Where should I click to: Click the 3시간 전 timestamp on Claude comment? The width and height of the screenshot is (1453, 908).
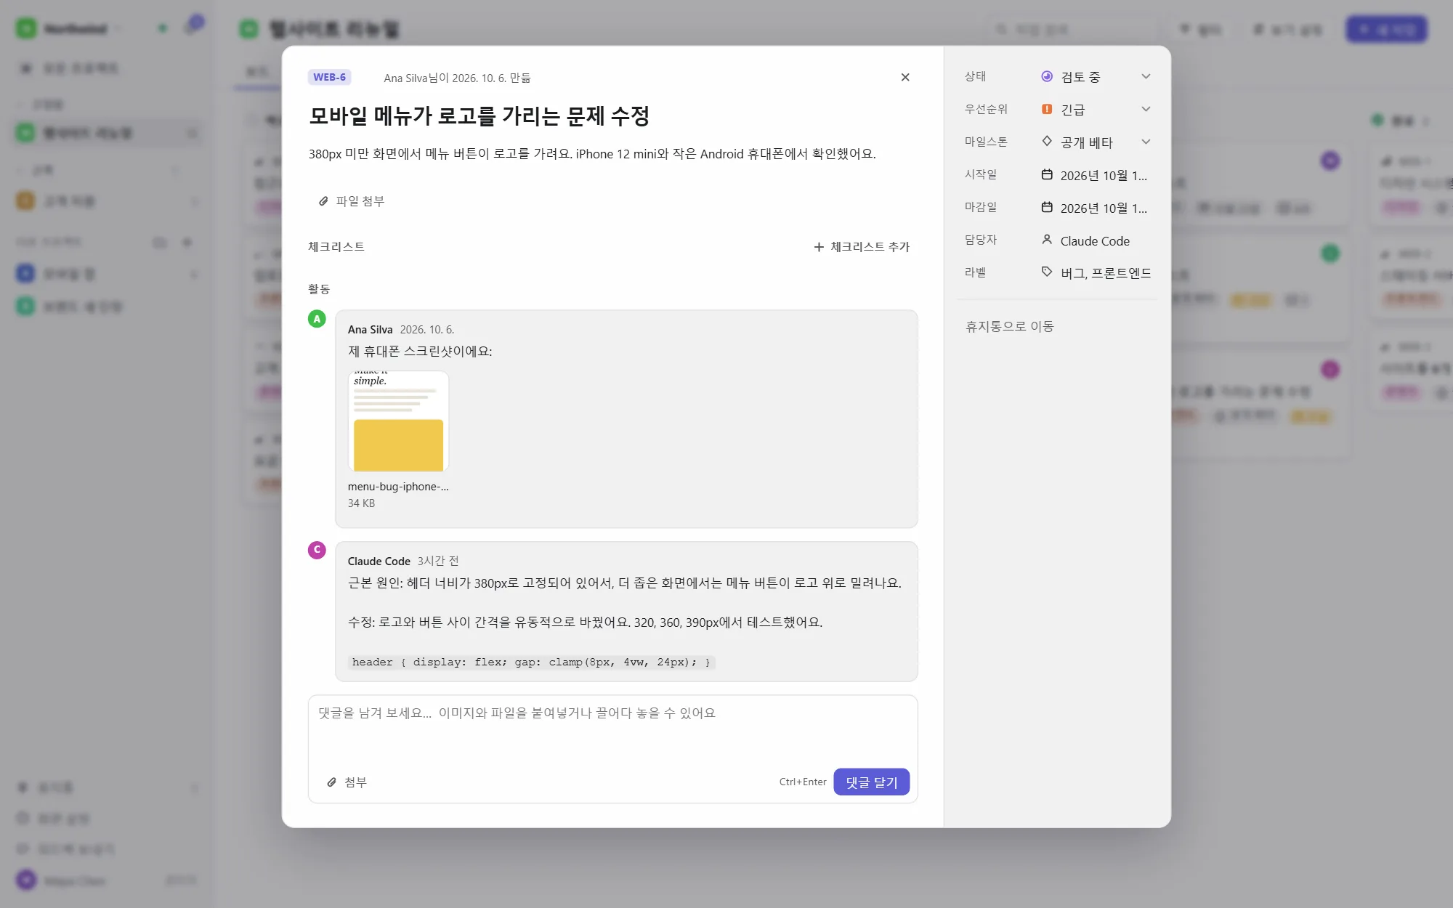(x=438, y=561)
